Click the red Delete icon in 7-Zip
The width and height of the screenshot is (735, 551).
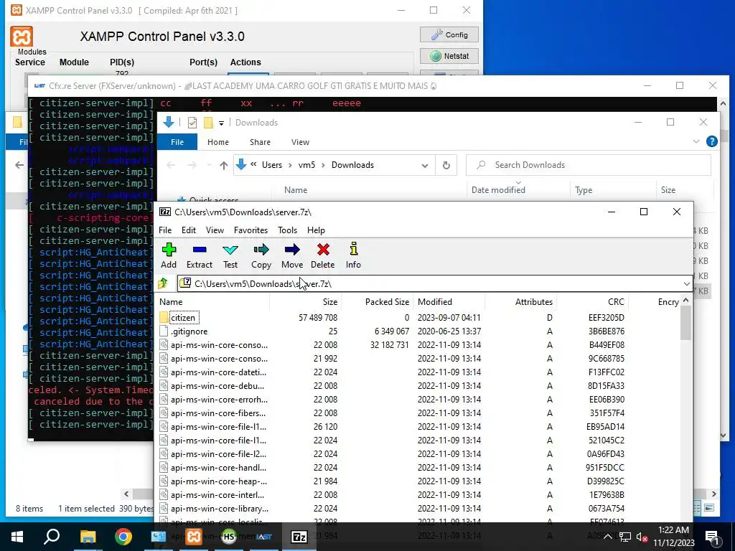point(323,256)
